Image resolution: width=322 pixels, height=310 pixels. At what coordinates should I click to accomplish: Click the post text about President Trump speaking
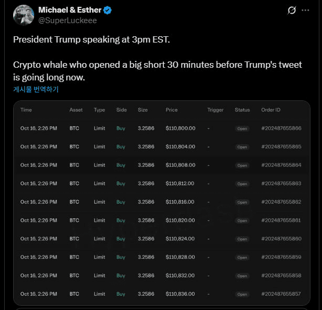click(91, 40)
